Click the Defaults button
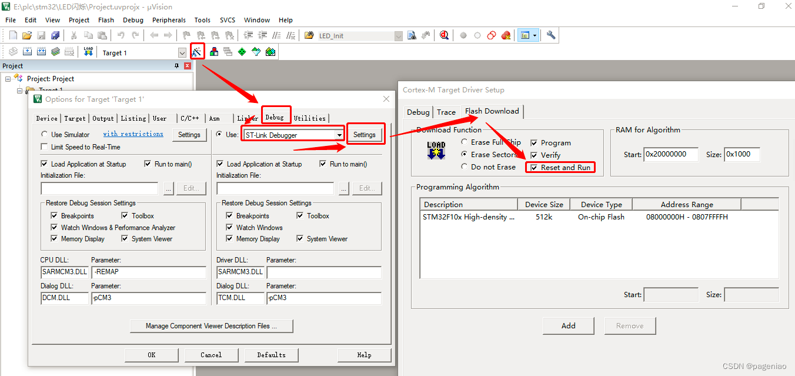 point(272,355)
